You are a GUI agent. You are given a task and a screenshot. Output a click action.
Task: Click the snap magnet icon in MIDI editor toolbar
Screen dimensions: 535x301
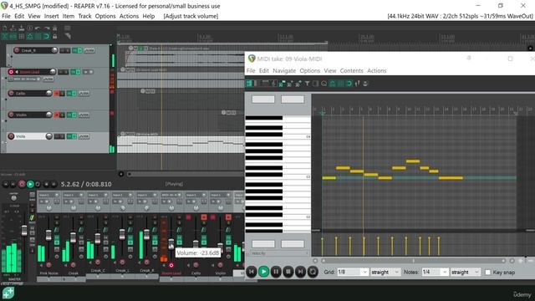pos(349,84)
